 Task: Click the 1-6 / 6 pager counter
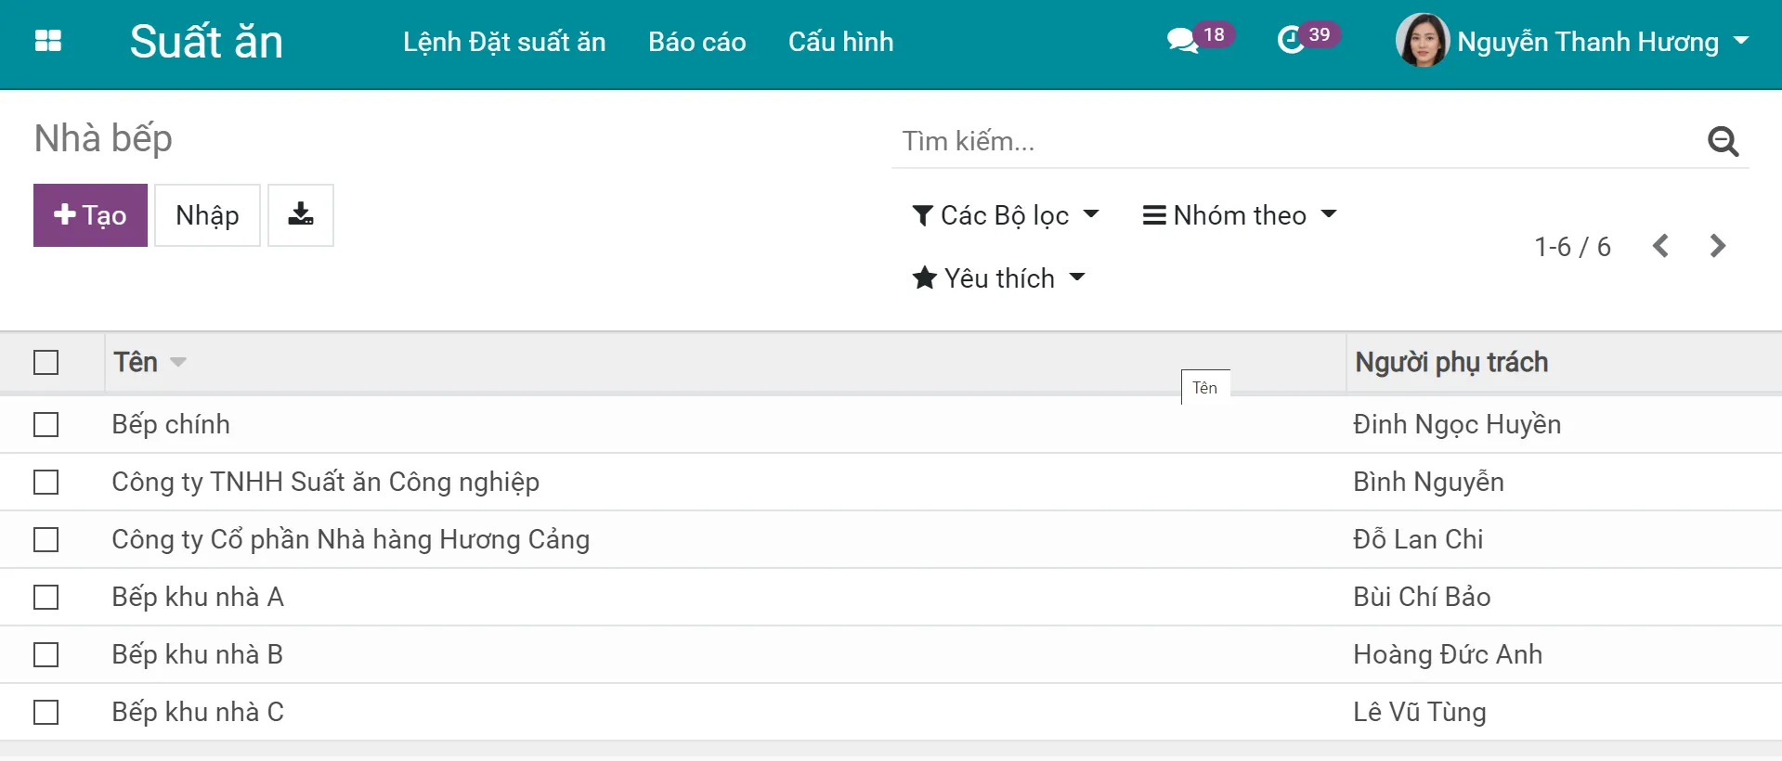[x=1572, y=247]
